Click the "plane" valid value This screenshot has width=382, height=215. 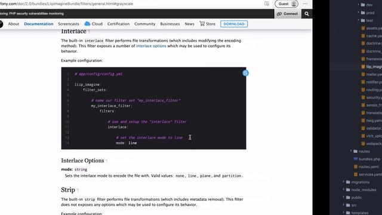[205, 176]
